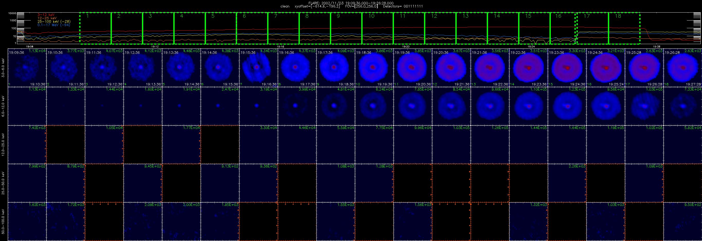Open the 3.0-6.0 keV image starting 19:26:28
The image size is (702, 241).
(683, 68)
